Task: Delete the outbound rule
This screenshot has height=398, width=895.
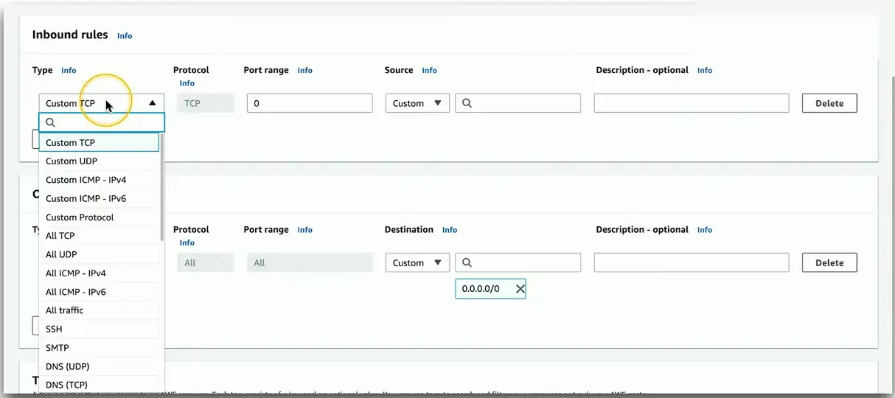Action: click(829, 262)
